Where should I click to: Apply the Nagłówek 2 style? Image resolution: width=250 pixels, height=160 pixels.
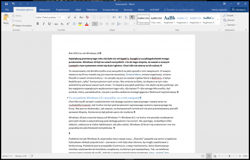pos(182,20)
